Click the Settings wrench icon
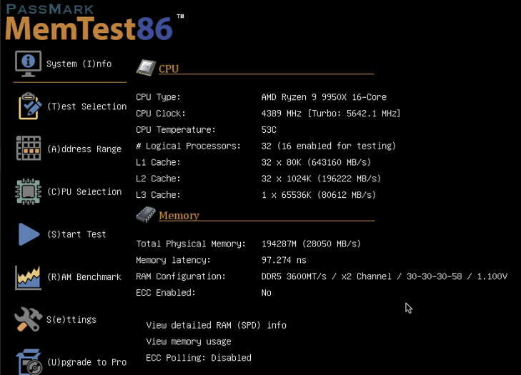 point(29,319)
